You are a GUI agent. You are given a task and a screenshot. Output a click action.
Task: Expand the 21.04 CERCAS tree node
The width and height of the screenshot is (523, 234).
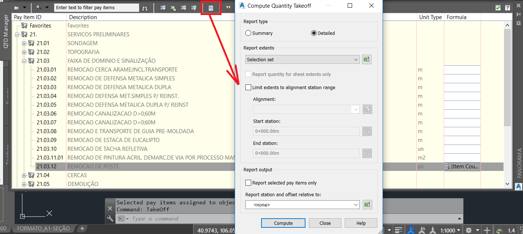tap(24, 175)
